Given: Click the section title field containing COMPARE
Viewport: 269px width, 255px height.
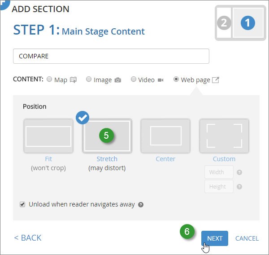Looking at the screenshot, I should tap(111, 57).
